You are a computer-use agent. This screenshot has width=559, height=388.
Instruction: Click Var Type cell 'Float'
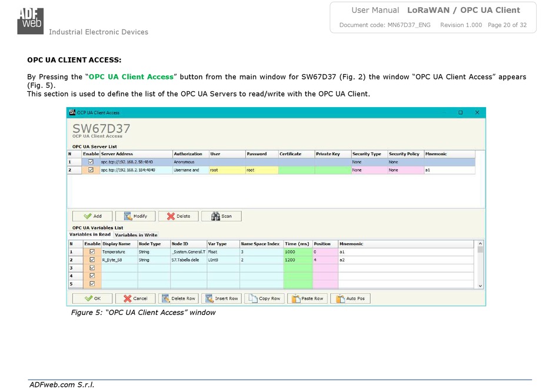tap(224, 252)
